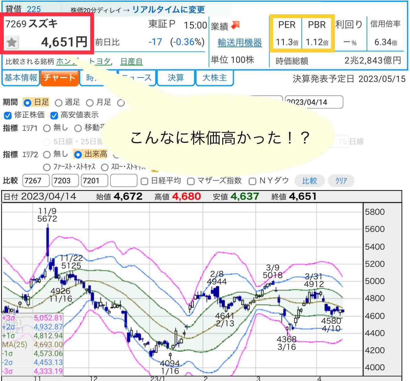Toggle the 修正株価 checkbox
410x381 pixels.
click(8, 116)
